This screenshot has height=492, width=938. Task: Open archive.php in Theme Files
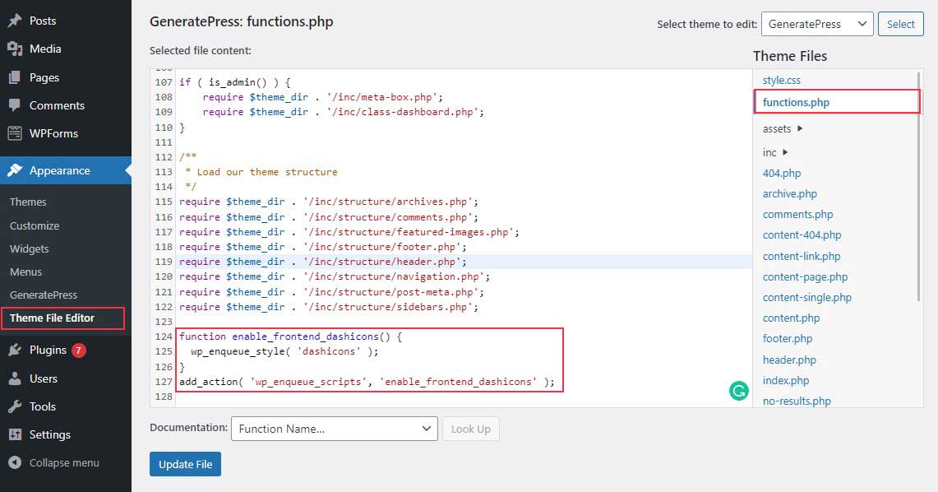click(x=790, y=193)
